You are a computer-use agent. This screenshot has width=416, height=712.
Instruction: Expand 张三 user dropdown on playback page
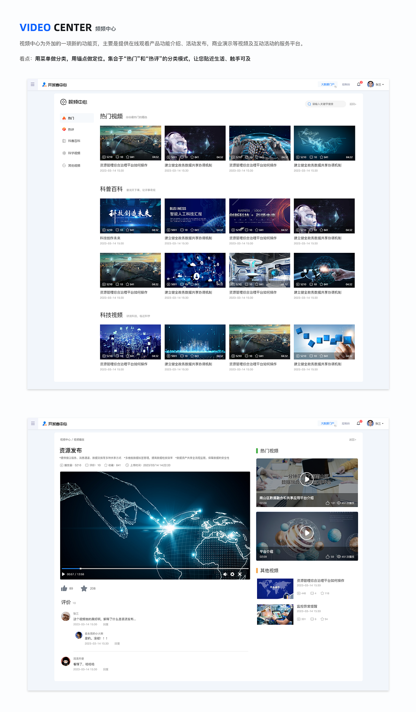click(380, 424)
